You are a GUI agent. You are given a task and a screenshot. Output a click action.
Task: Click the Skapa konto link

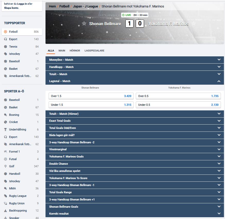(11, 8)
